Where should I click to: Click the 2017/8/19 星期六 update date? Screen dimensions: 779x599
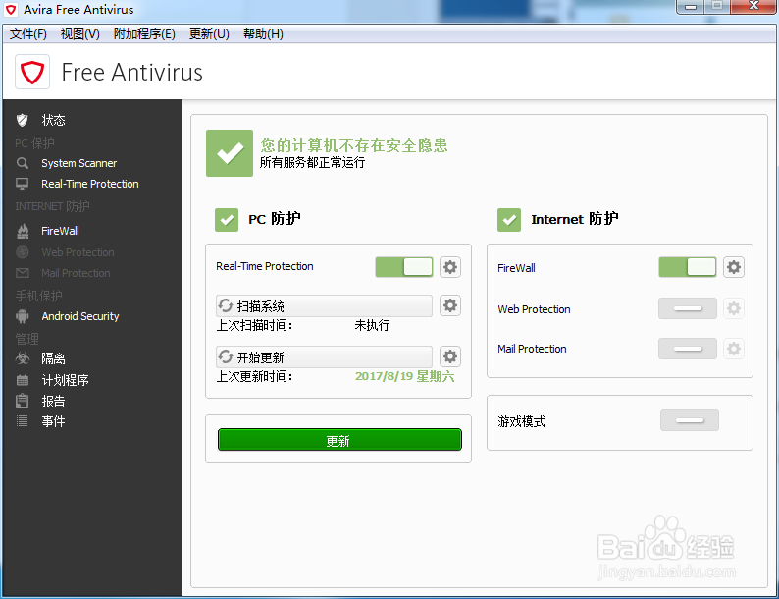pyautogui.click(x=404, y=376)
